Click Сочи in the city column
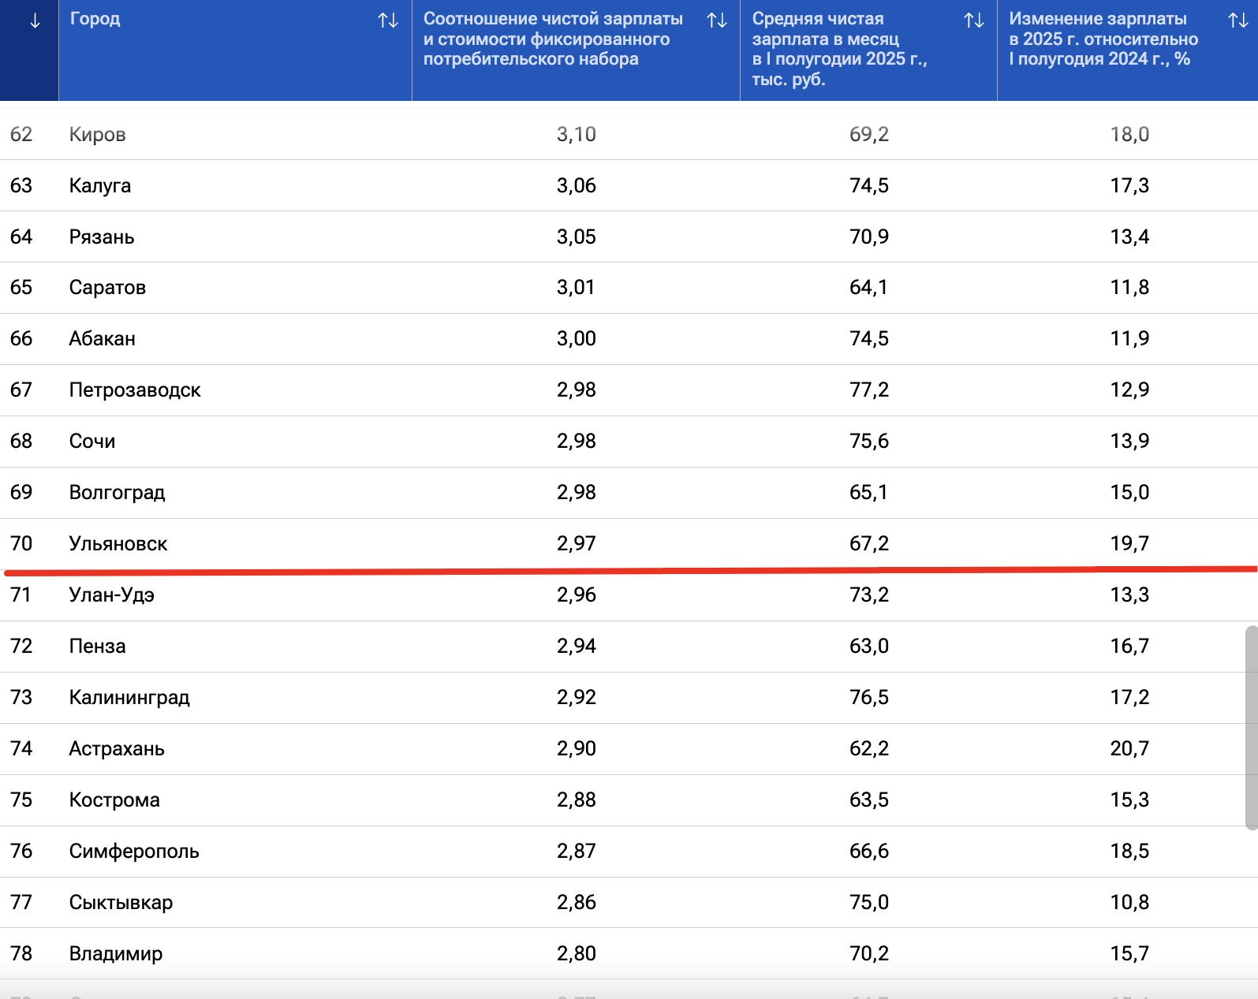The height and width of the screenshot is (999, 1258). pyautogui.click(x=92, y=442)
